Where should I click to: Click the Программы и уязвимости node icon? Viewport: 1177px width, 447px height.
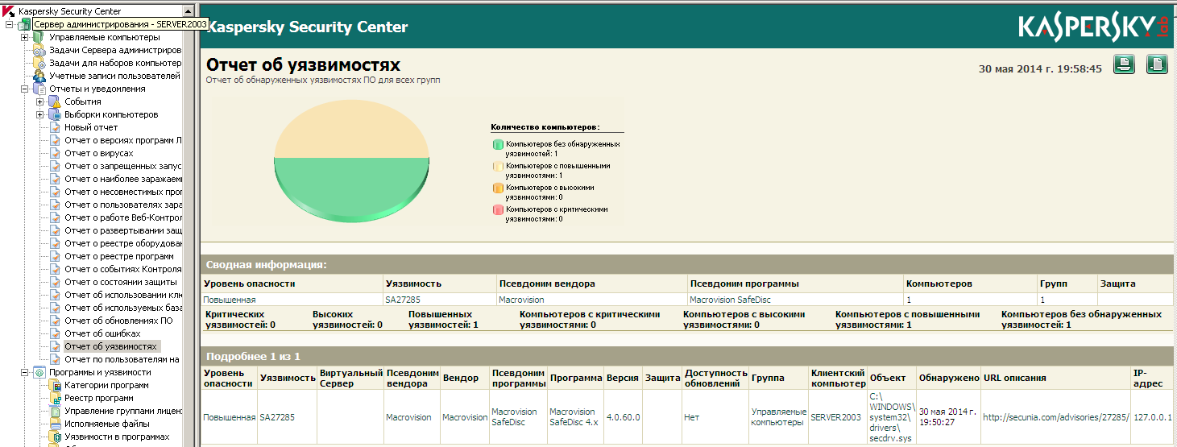pos(38,372)
